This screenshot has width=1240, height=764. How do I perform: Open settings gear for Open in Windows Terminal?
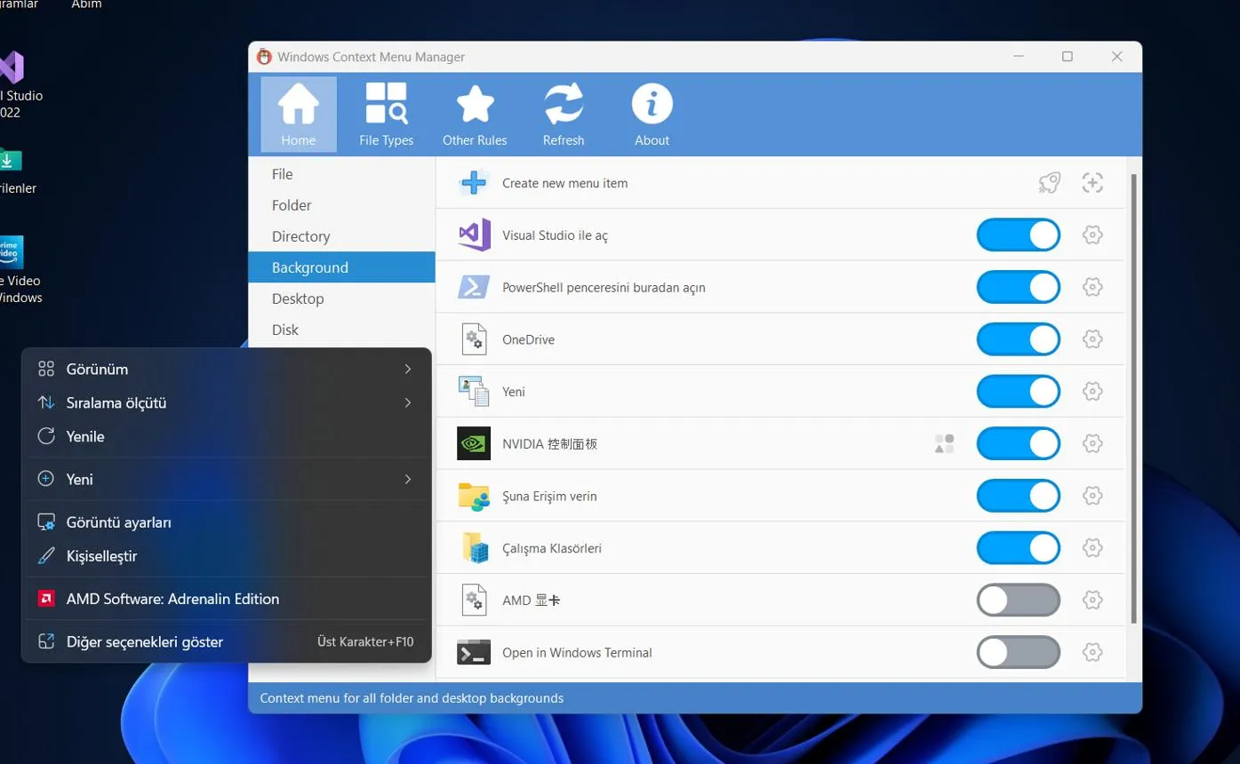[x=1092, y=652]
